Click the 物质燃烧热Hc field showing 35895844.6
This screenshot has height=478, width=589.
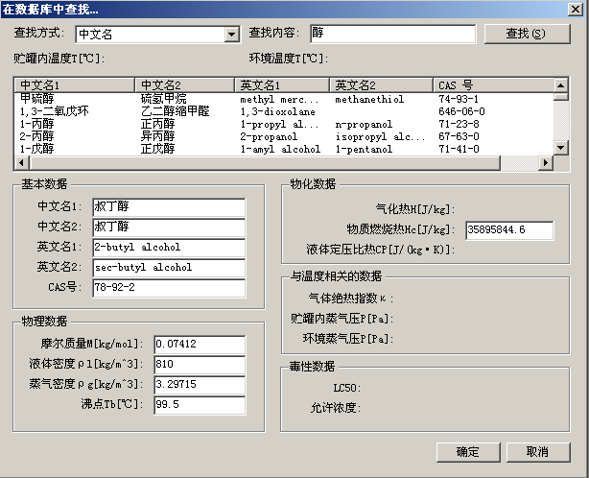click(509, 230)
